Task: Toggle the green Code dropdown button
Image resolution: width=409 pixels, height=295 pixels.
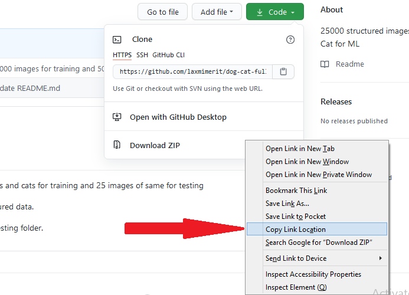Action: pos(275,12)
